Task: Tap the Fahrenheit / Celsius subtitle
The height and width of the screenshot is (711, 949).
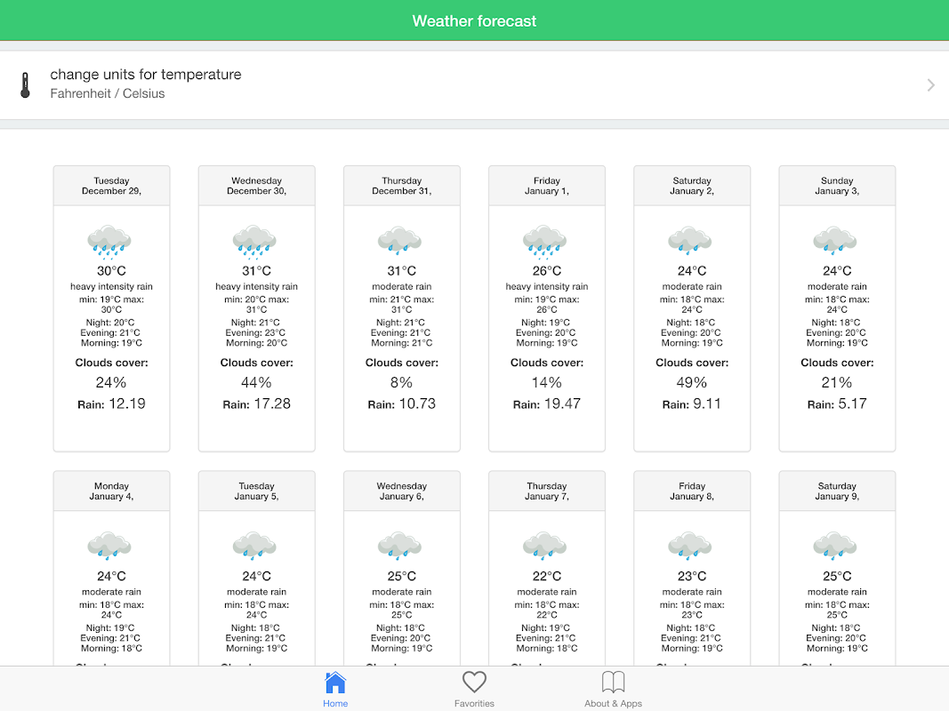Action: (107, 93)
